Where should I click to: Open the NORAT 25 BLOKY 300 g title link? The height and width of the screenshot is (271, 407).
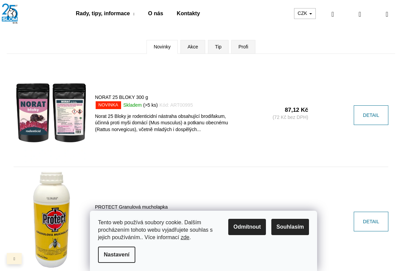coord(121,97)
